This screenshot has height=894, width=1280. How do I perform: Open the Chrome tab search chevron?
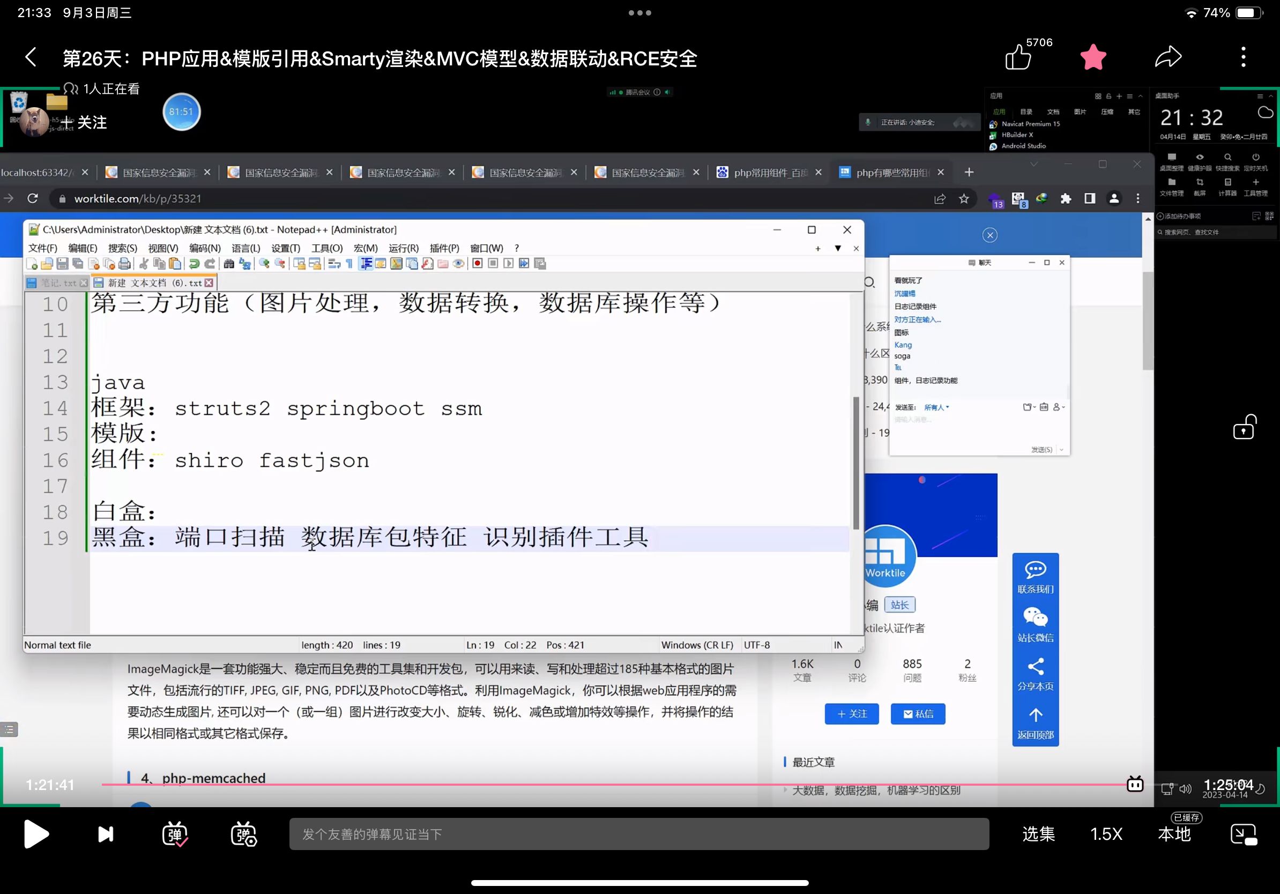click(1033, 164)
